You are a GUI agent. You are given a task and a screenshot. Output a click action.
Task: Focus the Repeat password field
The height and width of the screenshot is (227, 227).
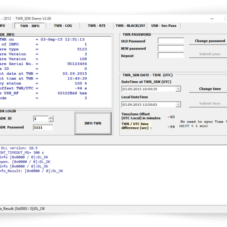pyautogui.click(x=171, y=55)
